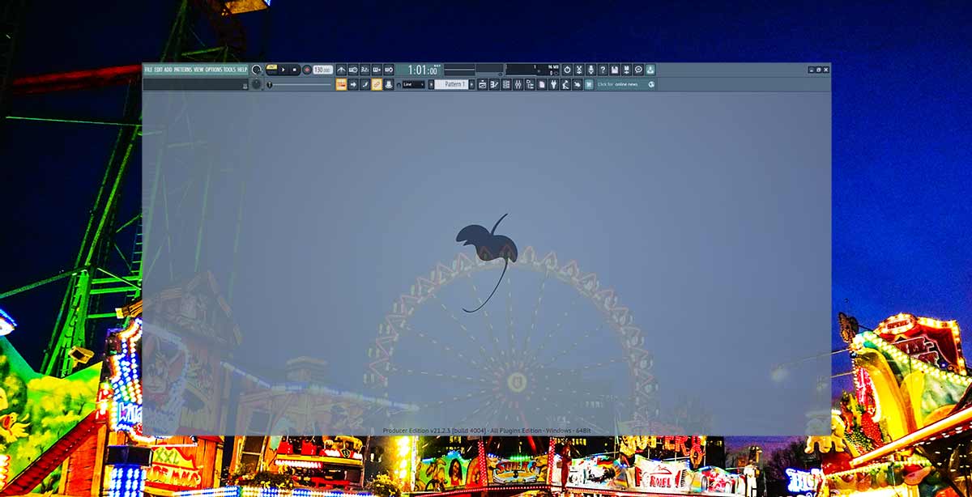
Task: Click the question mark help icon
Action: click(x=603, y=70)
